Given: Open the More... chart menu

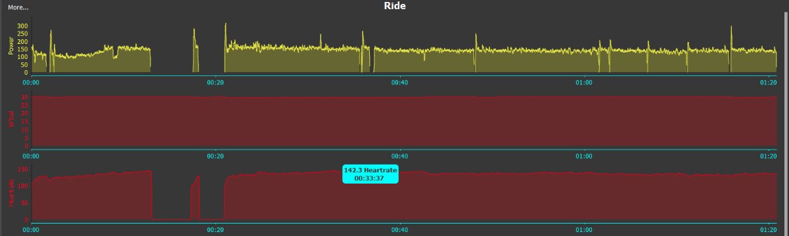Looking at the screenshot, I should (x=18, y=8).
